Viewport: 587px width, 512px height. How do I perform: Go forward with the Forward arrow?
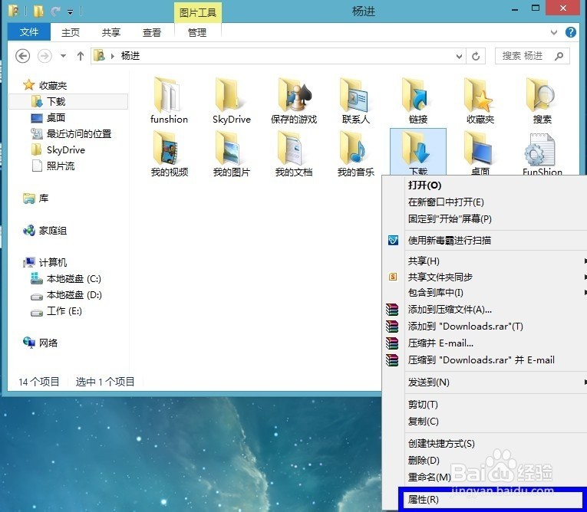[45, 56]
